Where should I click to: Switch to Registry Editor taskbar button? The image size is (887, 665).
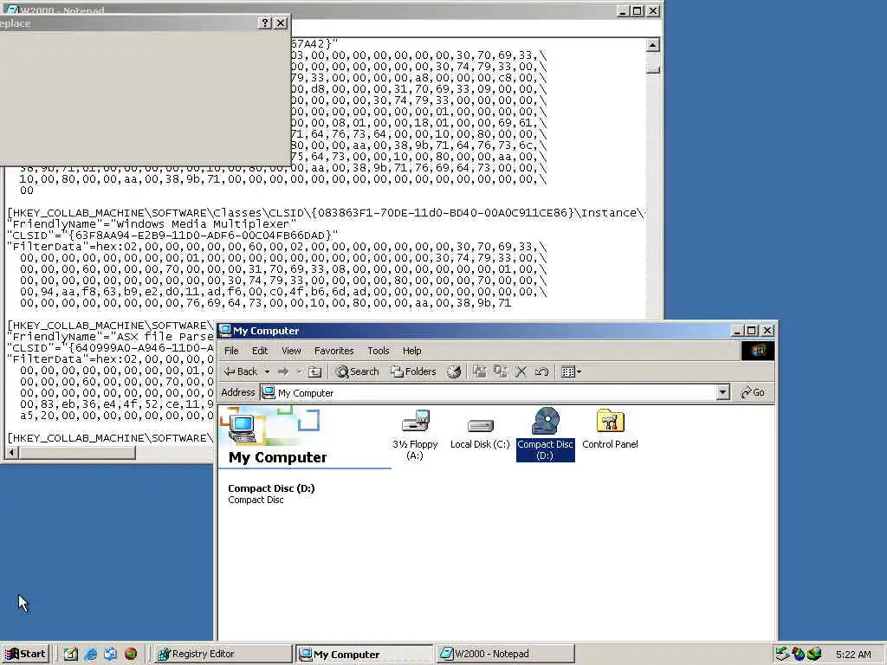coord(223,654)
